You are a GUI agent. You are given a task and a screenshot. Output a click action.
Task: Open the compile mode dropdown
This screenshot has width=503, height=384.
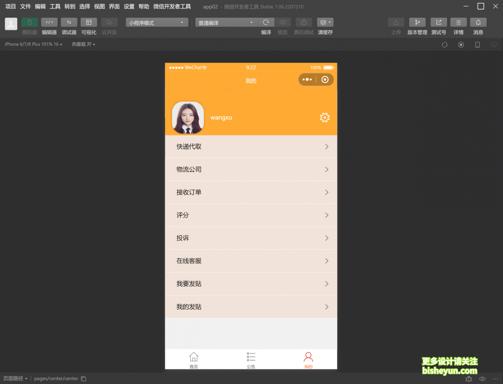point(226,23)
